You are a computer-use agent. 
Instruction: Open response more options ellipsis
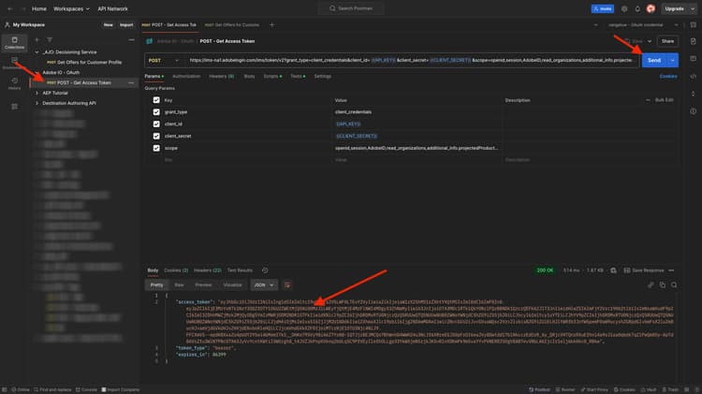(671, 270)
